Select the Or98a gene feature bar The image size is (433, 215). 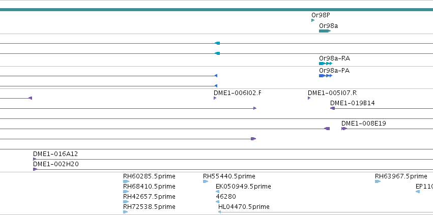coord(325,31)
